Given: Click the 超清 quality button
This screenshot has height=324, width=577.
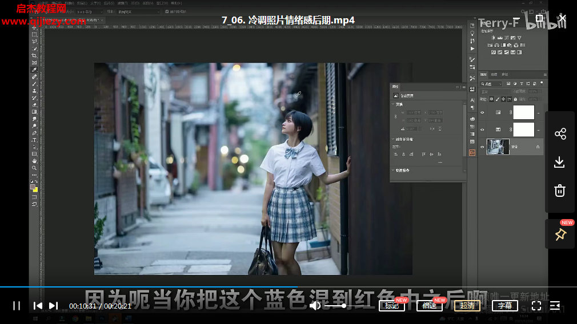Looking at the screenshot, I should tap(467, 306).
